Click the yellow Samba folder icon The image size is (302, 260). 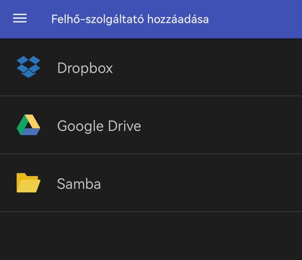point(29,183)
